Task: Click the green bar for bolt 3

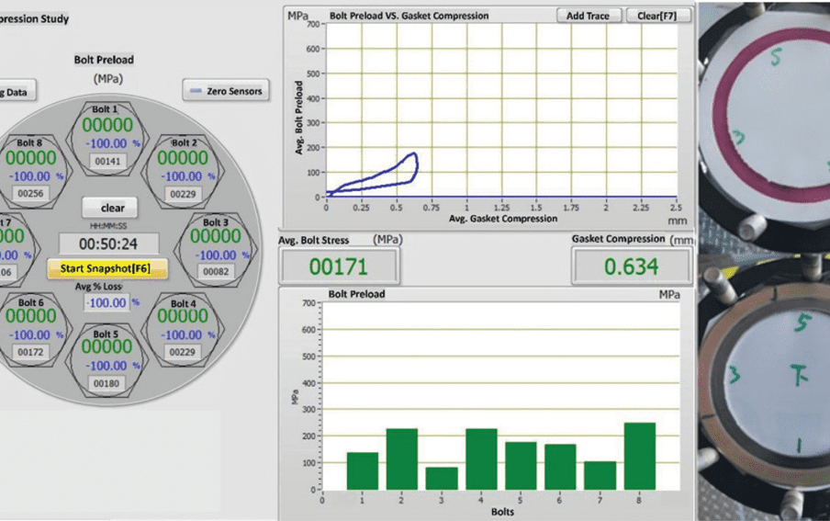Action: [442, 478]
